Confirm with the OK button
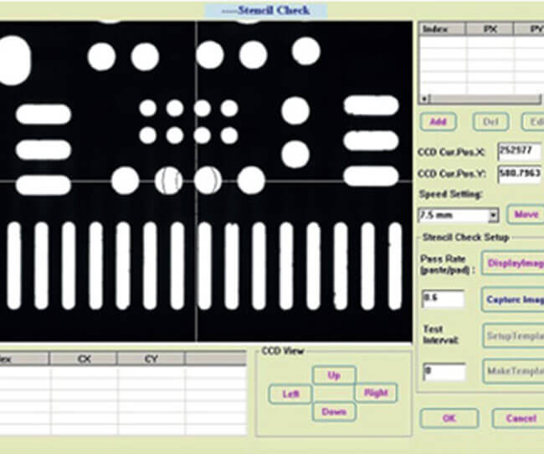 449,418
